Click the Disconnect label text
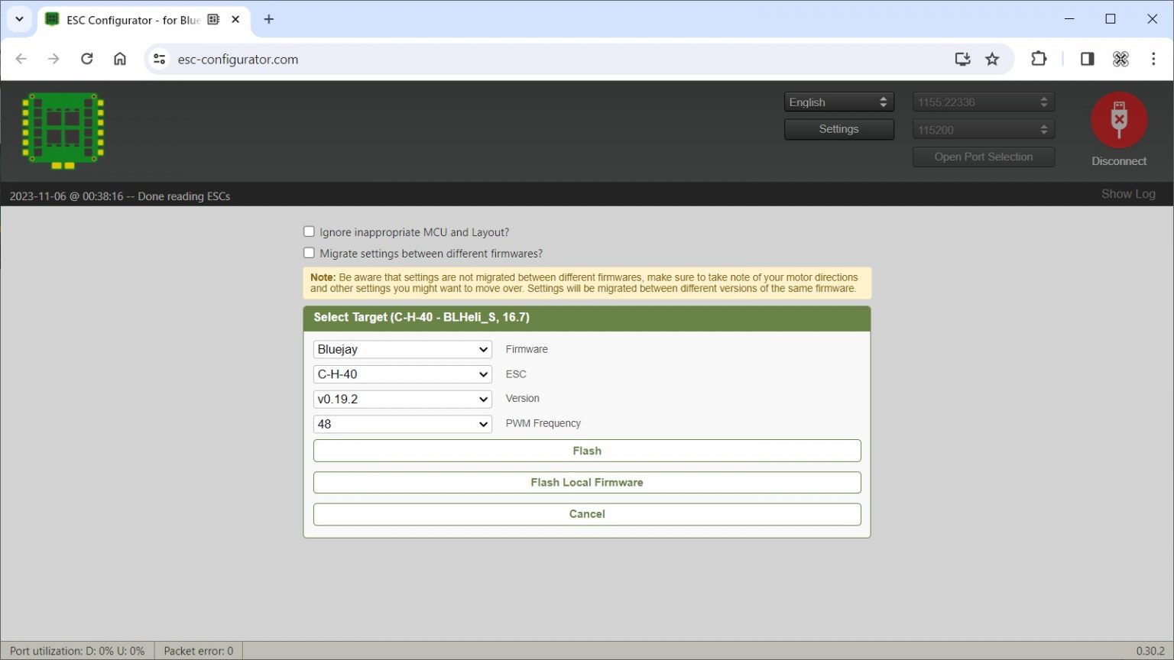Viewport: 1174px width, 660px height. tap(1119, 161)
